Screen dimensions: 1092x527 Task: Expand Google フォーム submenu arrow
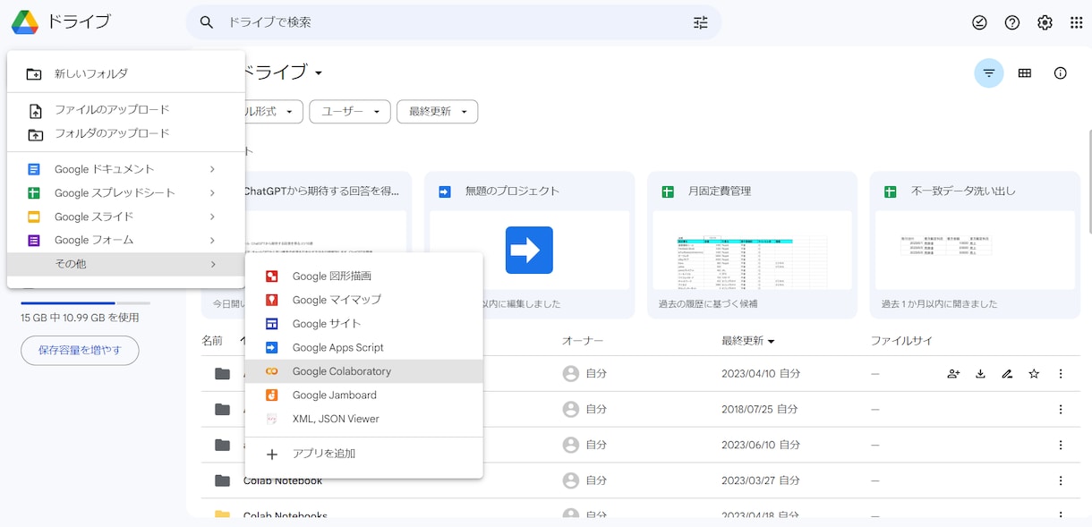coord(212,241)
